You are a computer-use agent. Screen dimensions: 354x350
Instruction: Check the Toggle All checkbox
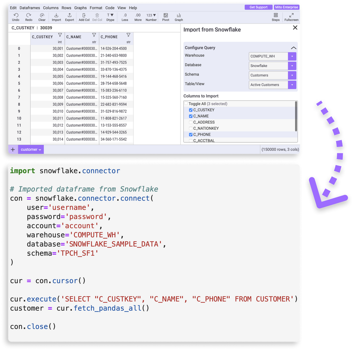(x=186, y=104)
